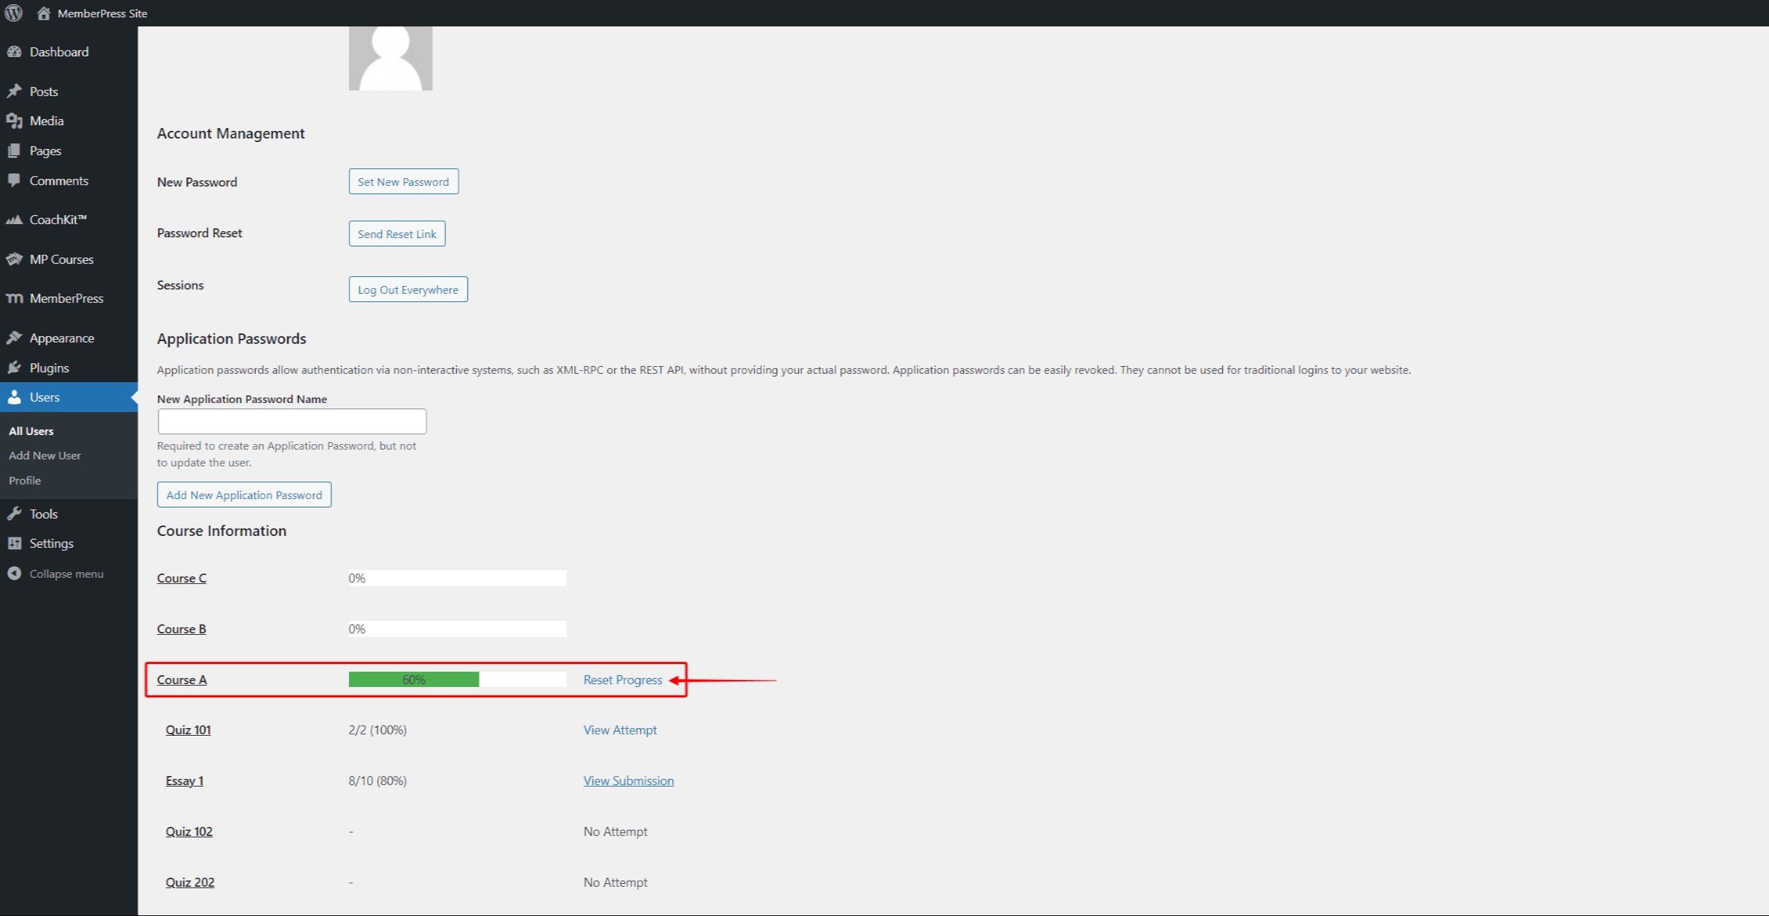Click the Set New Password button
This screenshot has height=916, width=1769.
tap(403, 181)
